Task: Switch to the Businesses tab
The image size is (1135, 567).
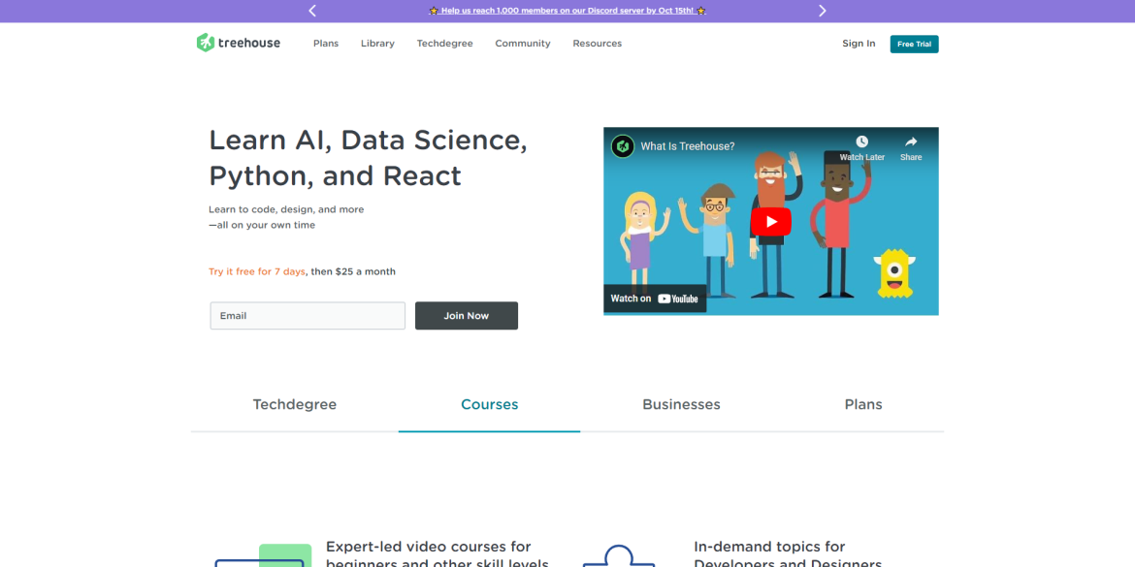Action: [681, 405]
